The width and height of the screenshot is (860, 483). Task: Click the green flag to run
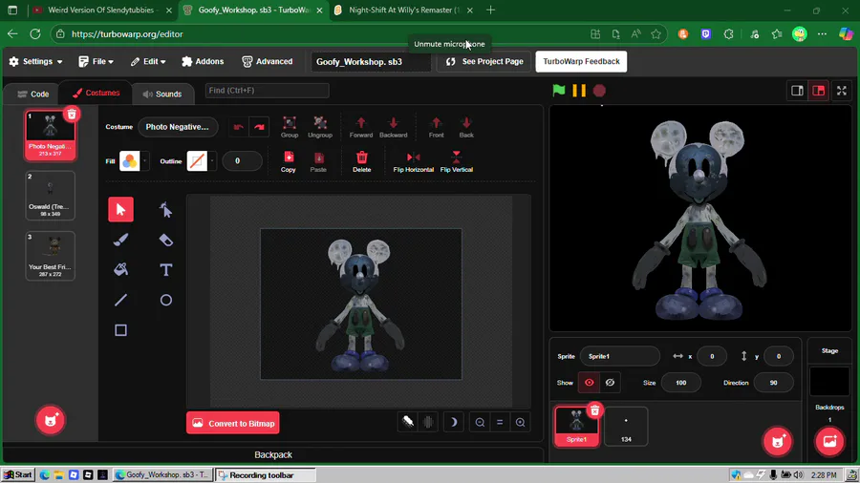click(558, 91)
